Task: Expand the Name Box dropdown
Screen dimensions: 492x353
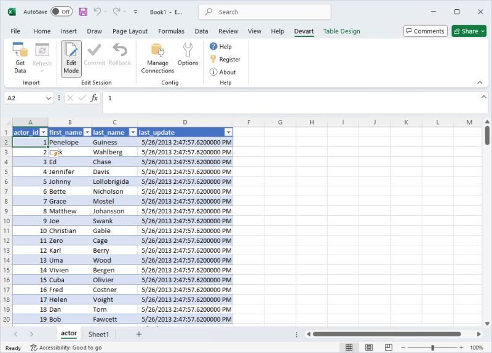Action: point(49,98)
